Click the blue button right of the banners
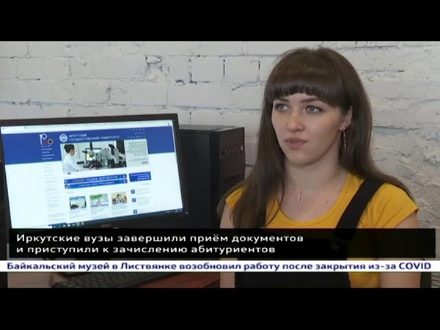Image resolution: width=440 pixels, height=330 pixels. coord(139,177)
